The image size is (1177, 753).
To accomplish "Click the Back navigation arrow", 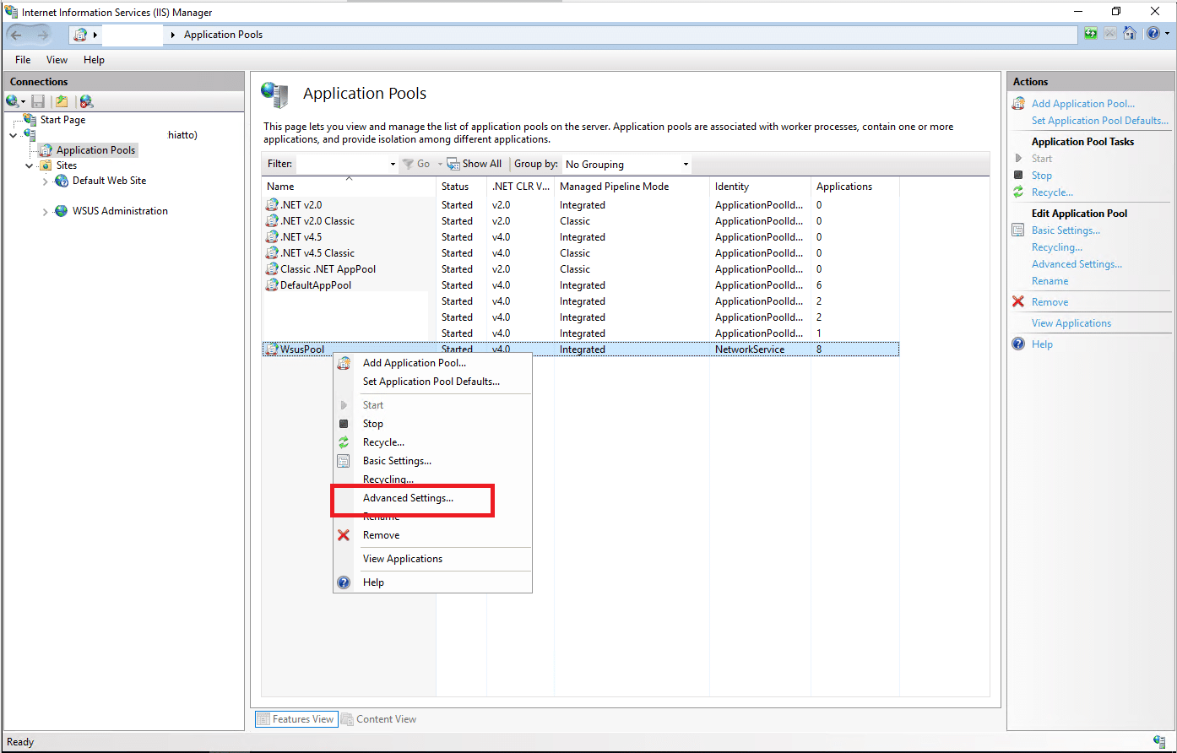I will [x=17, y=35].
